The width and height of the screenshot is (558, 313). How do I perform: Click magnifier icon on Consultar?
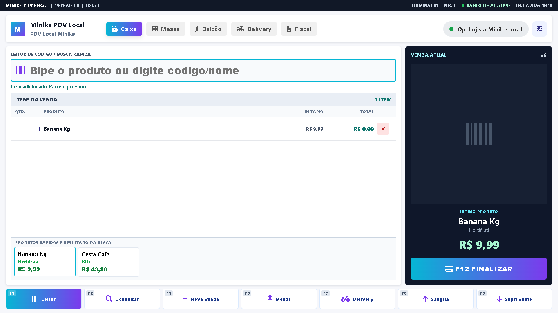coord(109,299)
